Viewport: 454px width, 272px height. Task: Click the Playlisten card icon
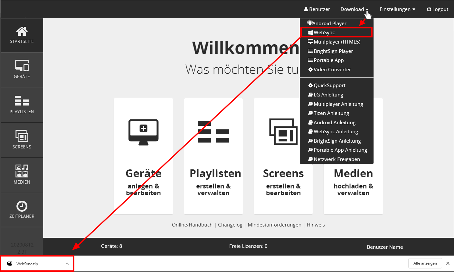pos(213,132)
